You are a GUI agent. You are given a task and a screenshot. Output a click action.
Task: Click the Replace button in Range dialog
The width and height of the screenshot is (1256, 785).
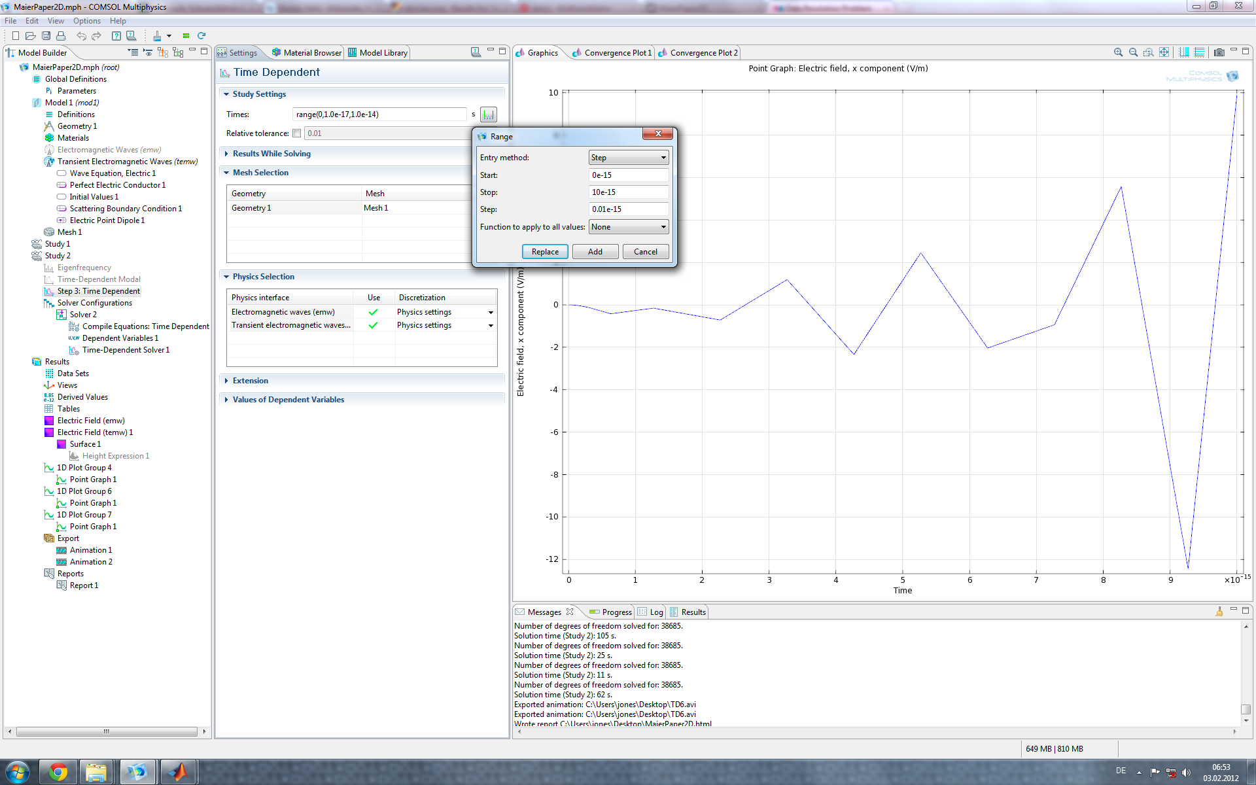544,252
